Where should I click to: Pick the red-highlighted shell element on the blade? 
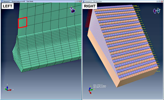tap(22, 23)
